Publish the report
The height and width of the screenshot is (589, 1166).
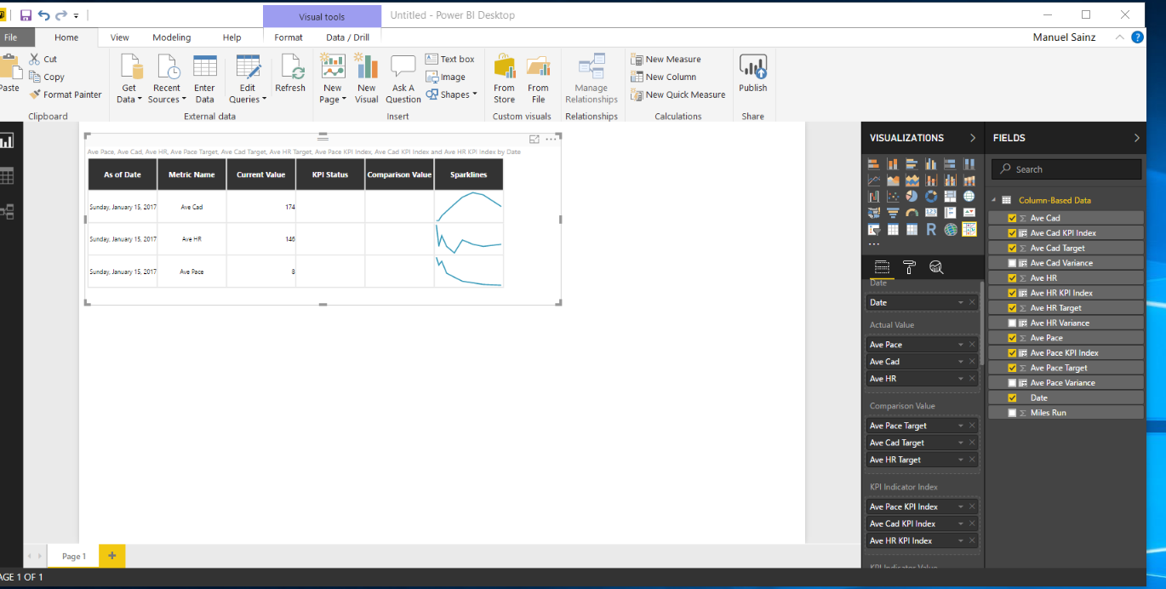(x=753, y=74)
